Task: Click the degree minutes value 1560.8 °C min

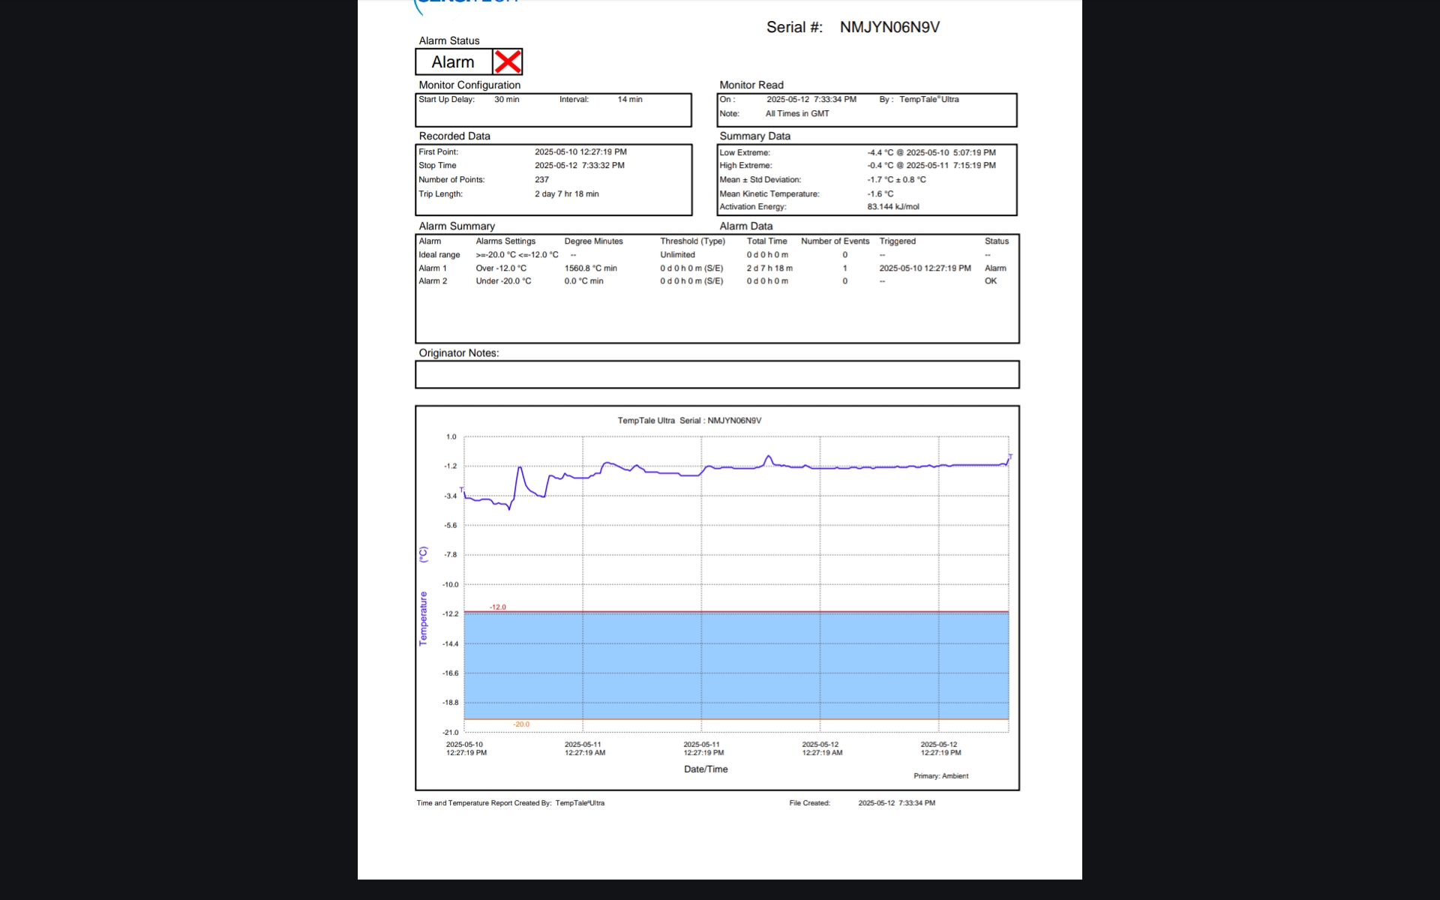Action: tap(590, 268)
